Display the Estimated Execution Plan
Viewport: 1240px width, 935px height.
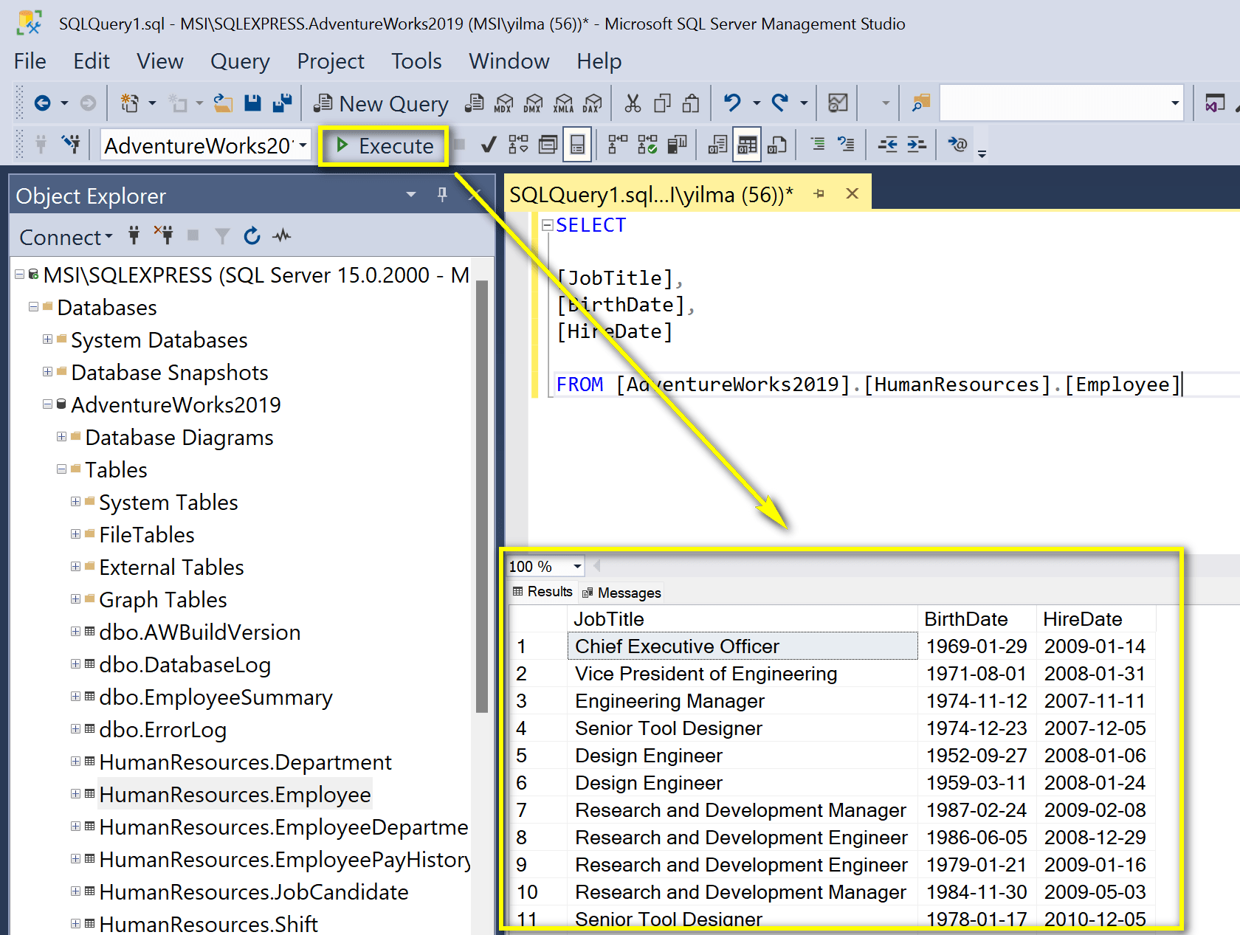(x=519, y=145)
